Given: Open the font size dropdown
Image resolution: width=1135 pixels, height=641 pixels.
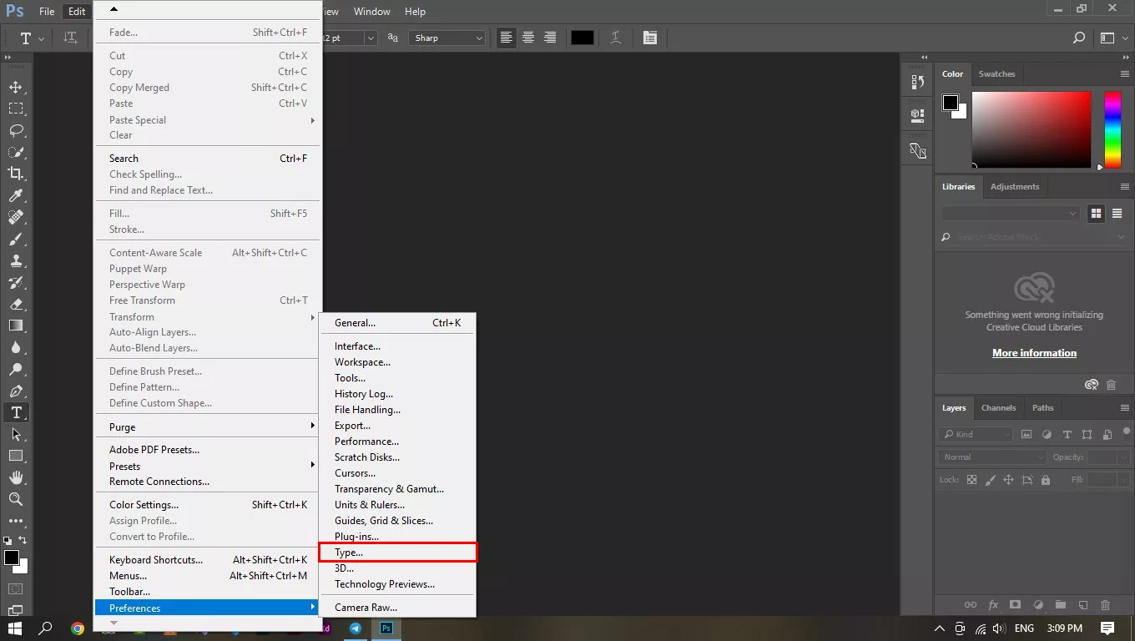Looking at the screenshot, I should pyautogui.click(x=371, y=38).
